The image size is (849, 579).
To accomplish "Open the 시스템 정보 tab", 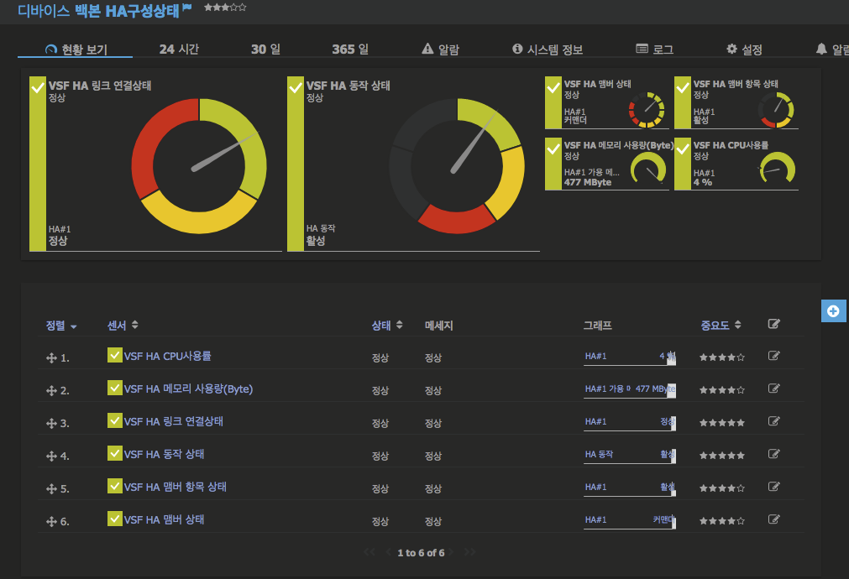I will pos(550,48).
